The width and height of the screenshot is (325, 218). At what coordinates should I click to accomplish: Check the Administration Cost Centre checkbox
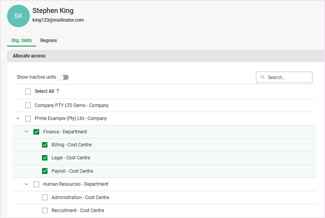coord(45,198)
